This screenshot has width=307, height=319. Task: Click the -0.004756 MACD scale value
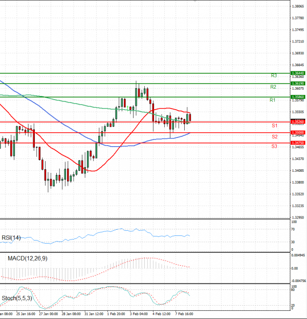pos(298,281)
